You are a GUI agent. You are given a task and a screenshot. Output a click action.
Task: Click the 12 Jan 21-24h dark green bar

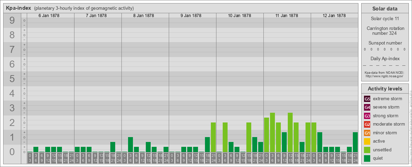point(355,142)
